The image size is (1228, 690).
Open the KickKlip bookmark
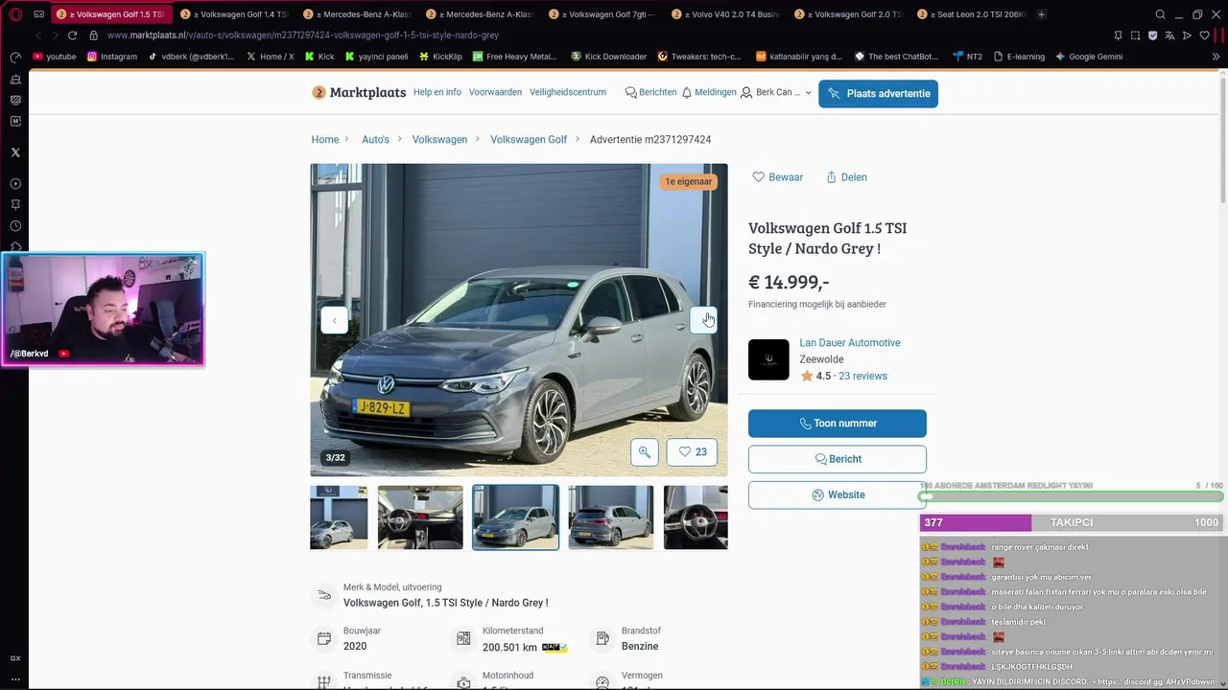coord(440,57)
